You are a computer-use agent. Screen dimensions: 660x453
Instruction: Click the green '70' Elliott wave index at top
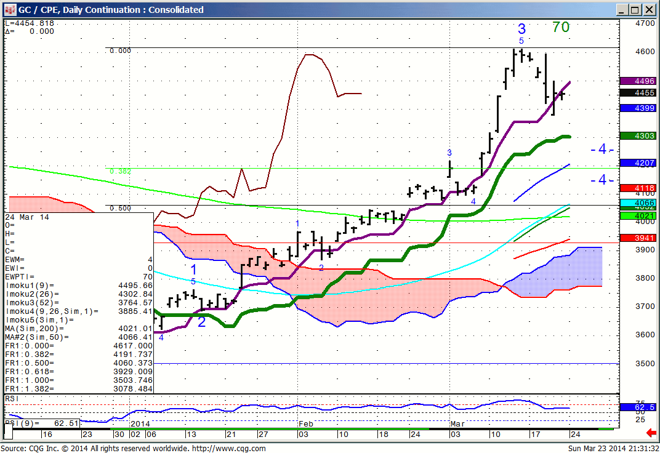point(561,27)
